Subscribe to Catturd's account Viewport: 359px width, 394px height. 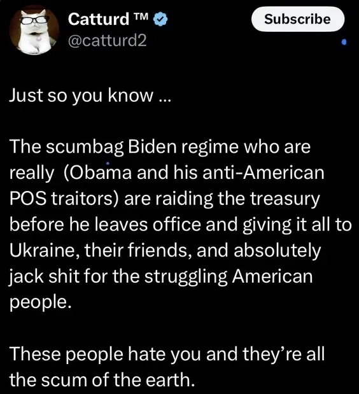point(298,19)
